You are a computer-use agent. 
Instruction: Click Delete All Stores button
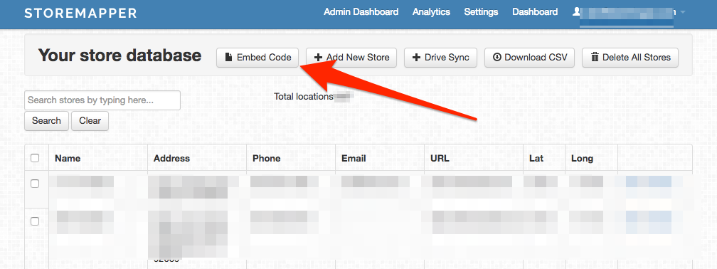point(630,58)
